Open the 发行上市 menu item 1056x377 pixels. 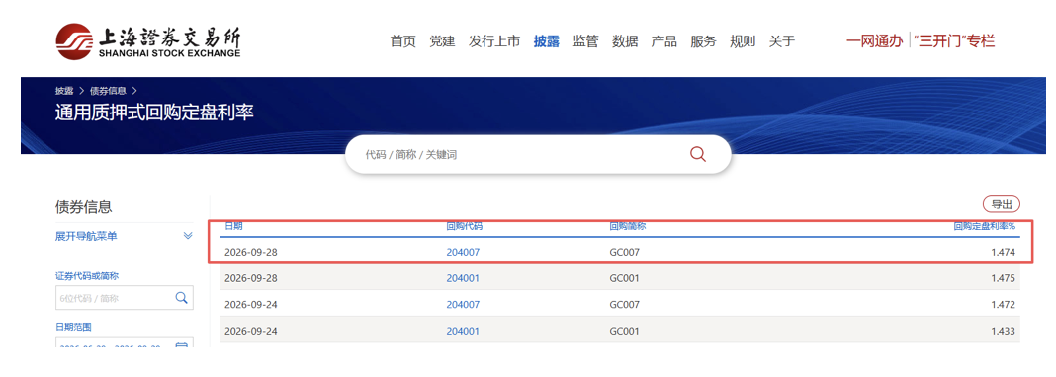point(494,41)
